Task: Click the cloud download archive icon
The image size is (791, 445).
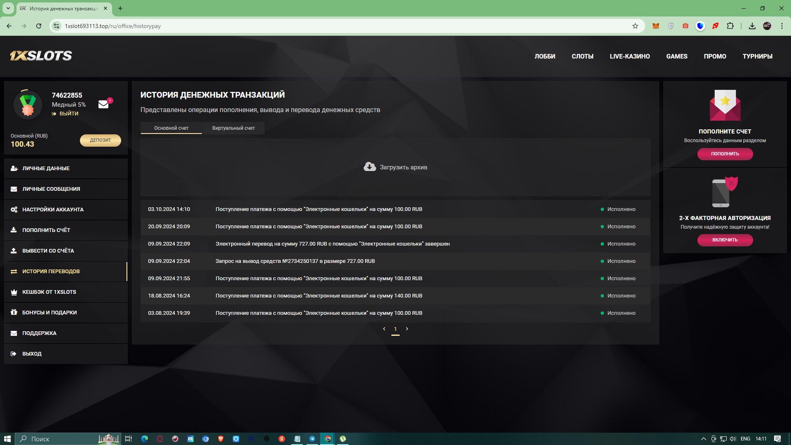Action: tap(370, 167)
